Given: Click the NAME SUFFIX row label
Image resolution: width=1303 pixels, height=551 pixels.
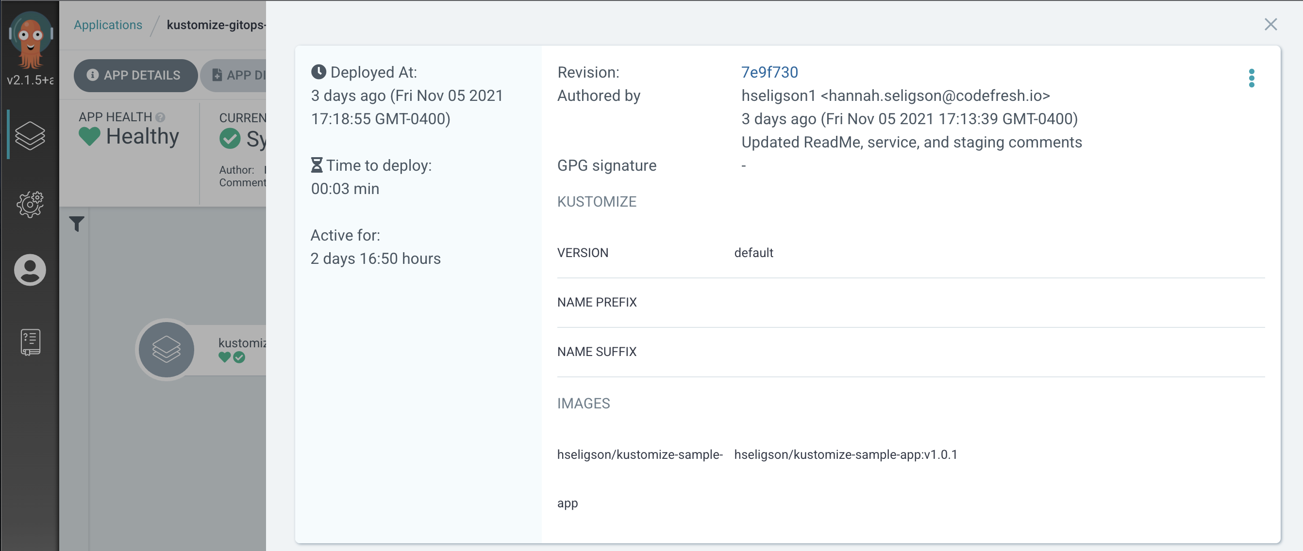Looking at the screenshot, I should (x=597, y=352).
